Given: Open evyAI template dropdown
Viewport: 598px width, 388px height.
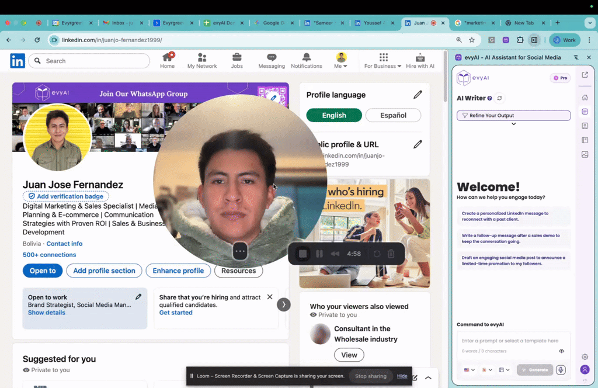Looking at the screenshot, I should coord(505,370).
